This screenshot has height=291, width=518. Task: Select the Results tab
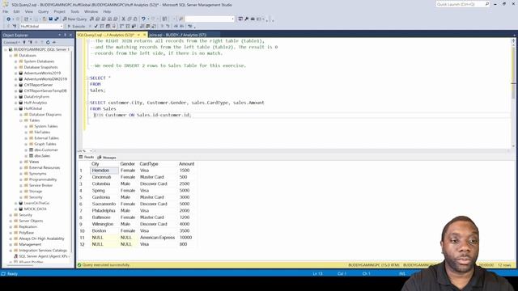[x=87, y=158]
